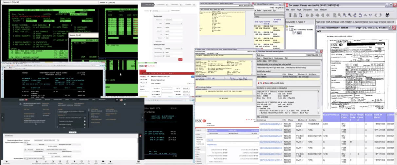Open the Change item menu in Work Item

coord(268,58)
